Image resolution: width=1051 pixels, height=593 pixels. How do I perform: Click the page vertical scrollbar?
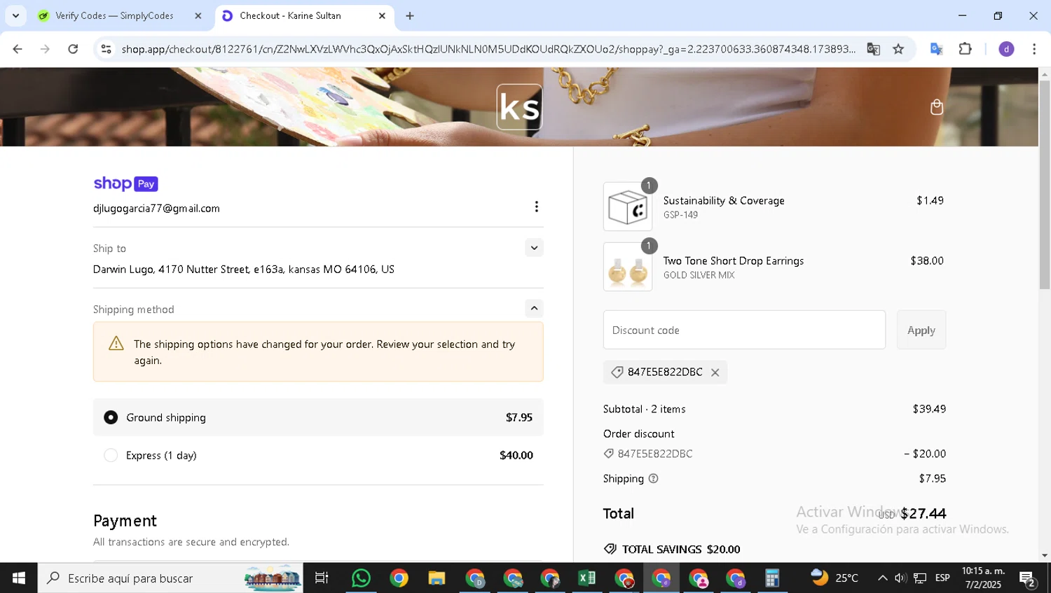[1045, 185]
